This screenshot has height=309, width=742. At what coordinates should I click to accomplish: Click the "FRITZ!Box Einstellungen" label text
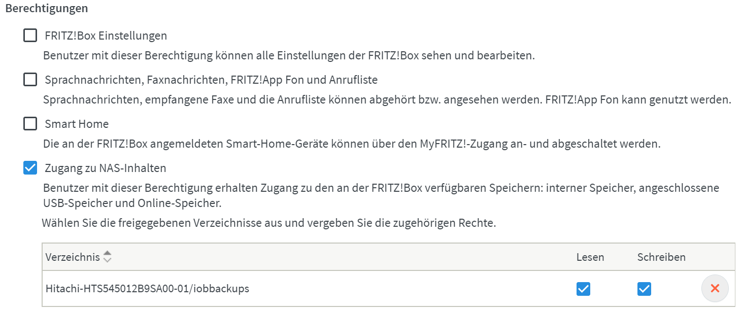(x=106, y=36)
